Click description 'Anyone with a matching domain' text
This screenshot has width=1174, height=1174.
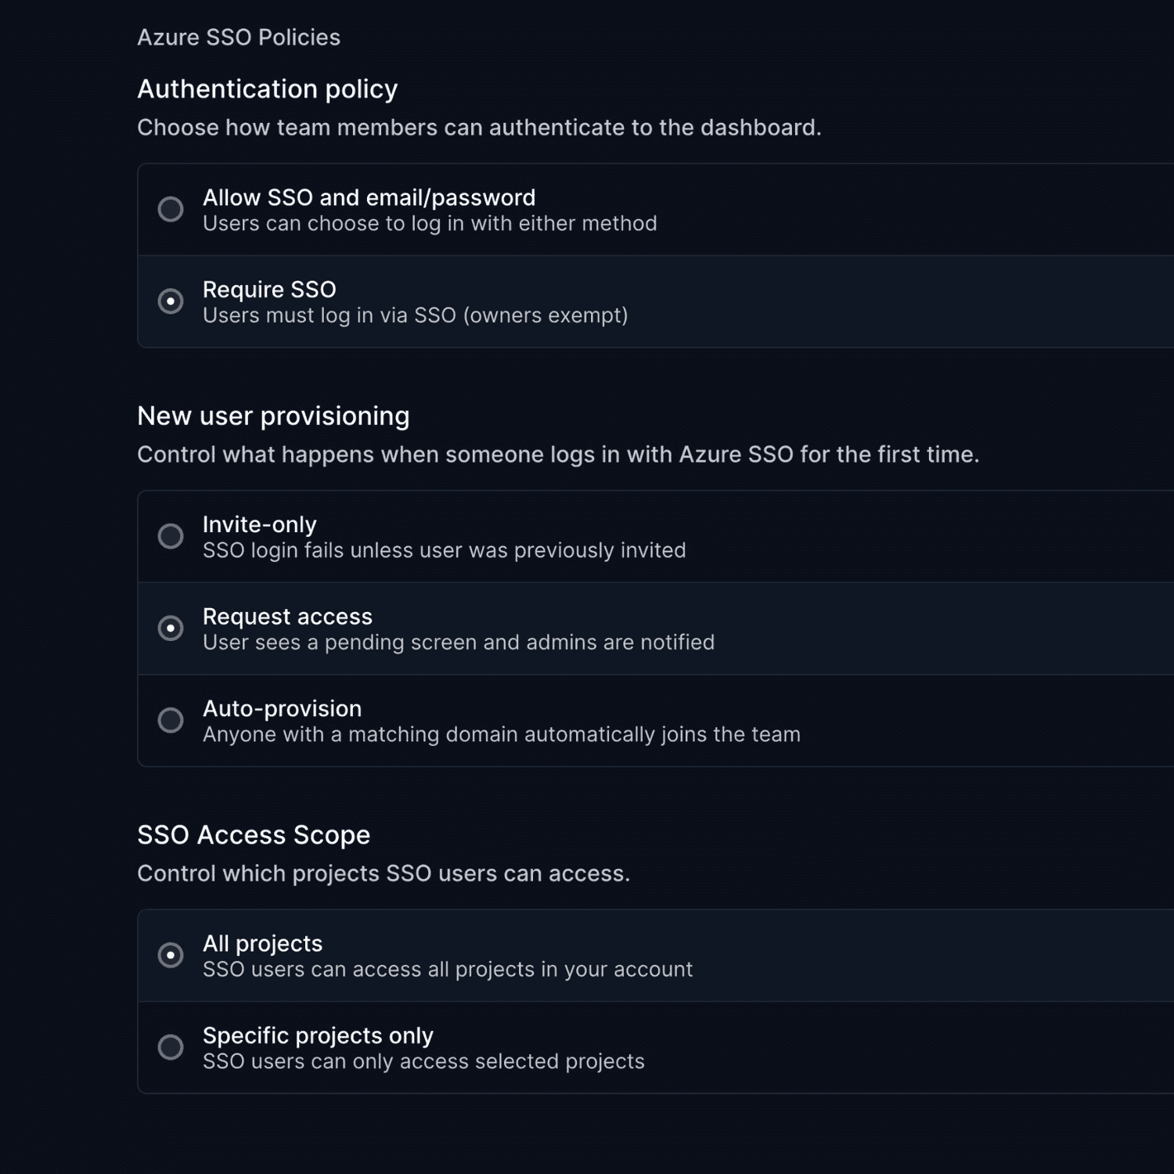coord(501,734)
